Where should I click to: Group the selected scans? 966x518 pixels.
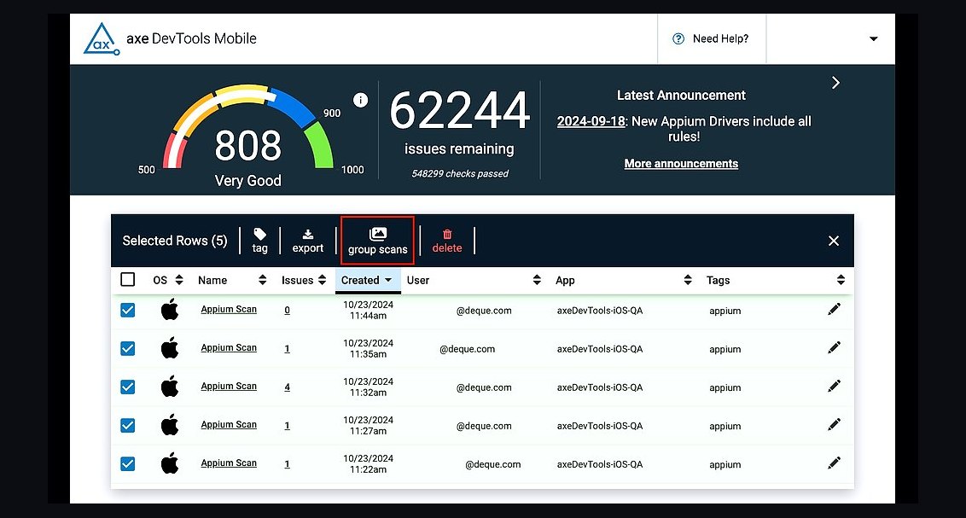[378, 241]
